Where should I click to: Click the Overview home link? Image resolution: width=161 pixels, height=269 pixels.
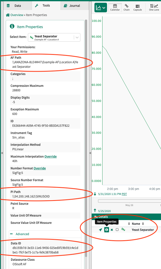[15, 15]
